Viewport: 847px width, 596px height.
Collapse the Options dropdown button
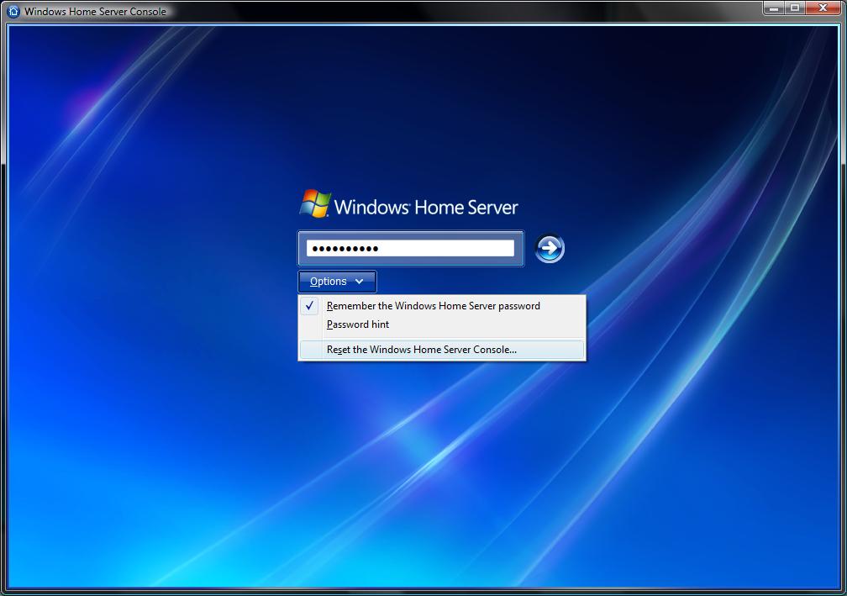[337, 282]
